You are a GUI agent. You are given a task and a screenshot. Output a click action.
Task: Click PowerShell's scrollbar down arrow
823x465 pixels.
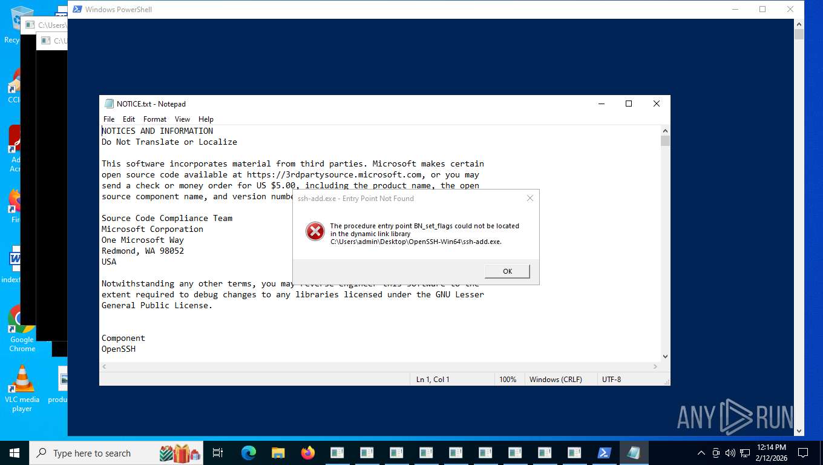coord(799,430)
